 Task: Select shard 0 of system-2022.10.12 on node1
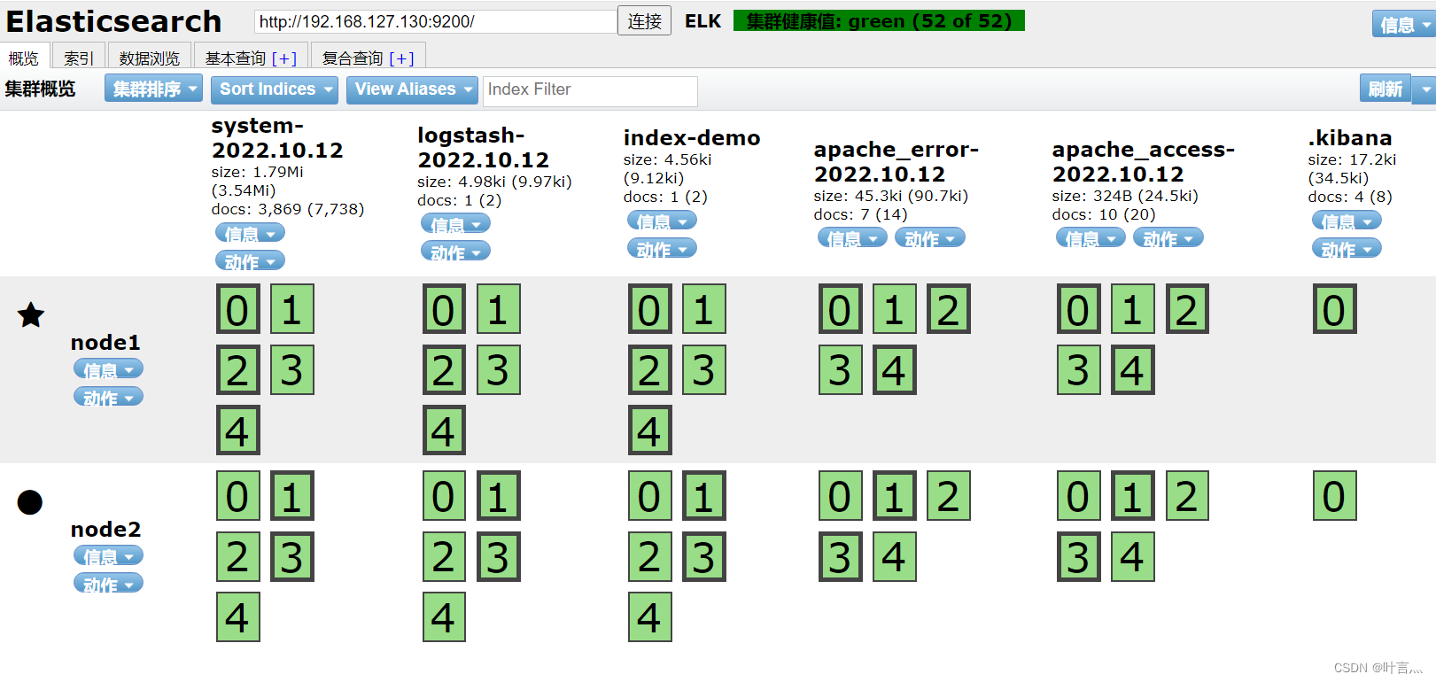point(238,309)
